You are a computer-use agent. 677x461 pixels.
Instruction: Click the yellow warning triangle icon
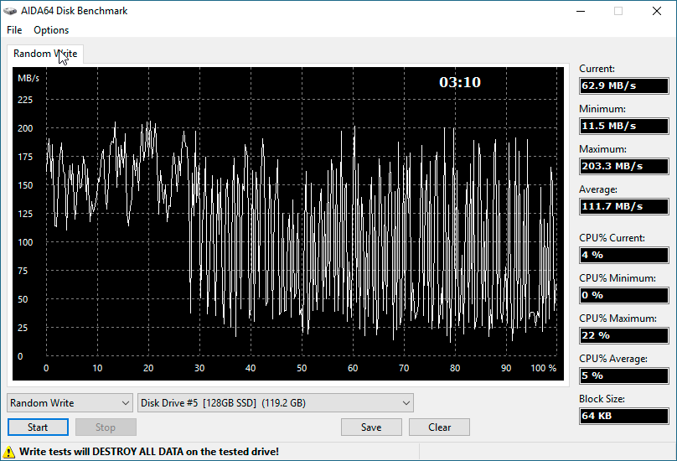click(9, 451)
